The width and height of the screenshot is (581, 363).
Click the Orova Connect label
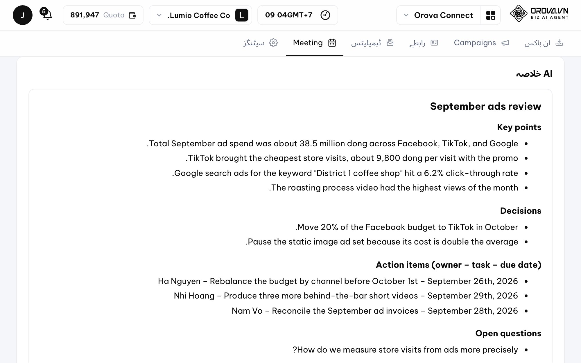[x=444, y=15]
